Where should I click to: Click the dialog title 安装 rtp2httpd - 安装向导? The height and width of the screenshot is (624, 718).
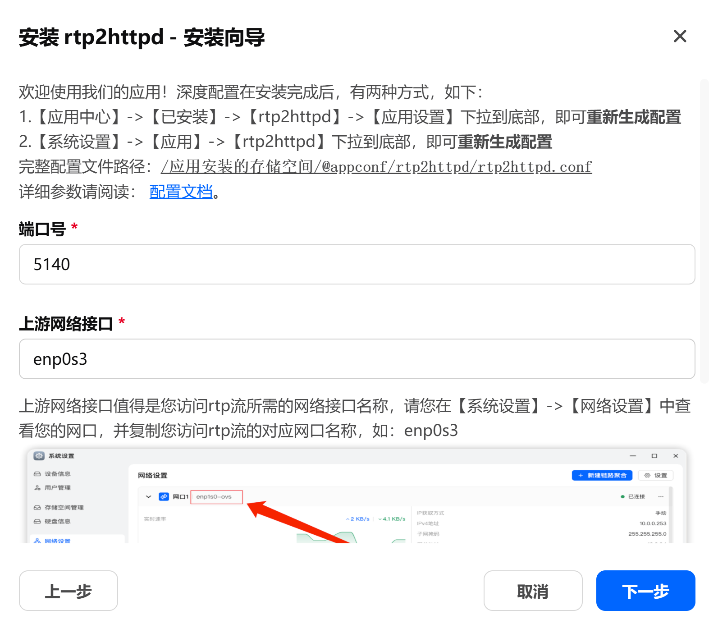tap(142, 37)
